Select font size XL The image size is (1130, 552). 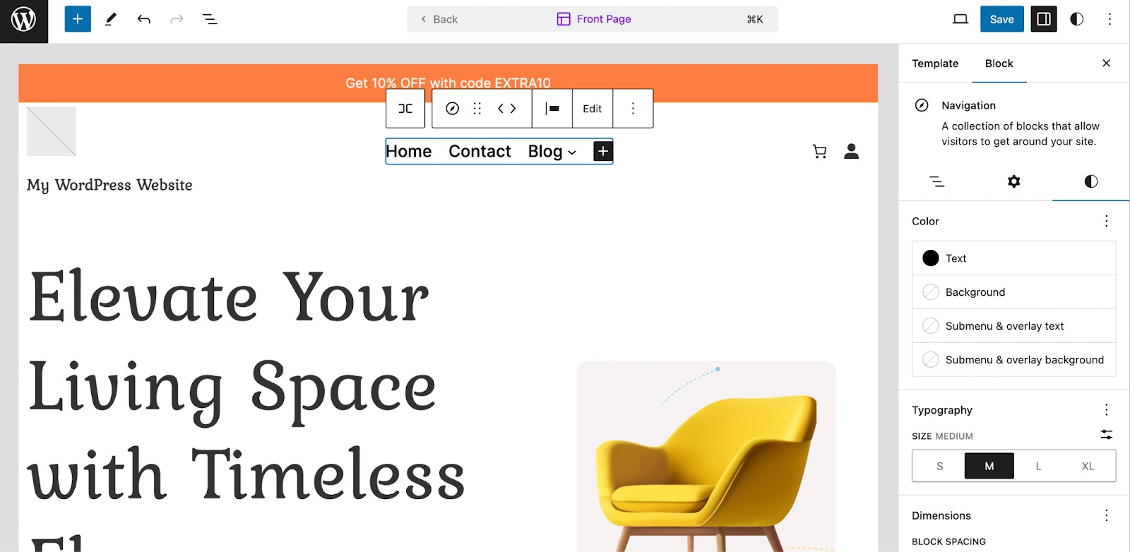click(1088, 466)
